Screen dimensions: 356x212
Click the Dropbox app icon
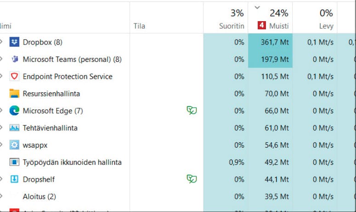click(x=14, y=42)
